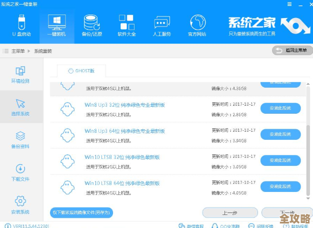Open 备份/还原 backup and restore
The image size is (313, 228).
[92, 26]
